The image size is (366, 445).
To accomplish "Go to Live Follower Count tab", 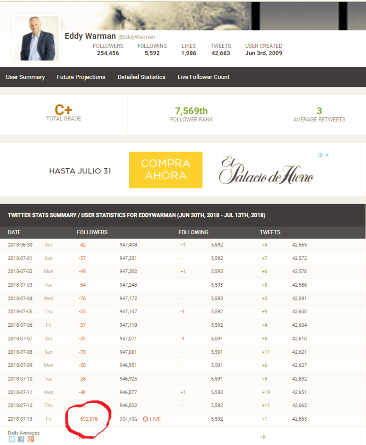I will pos(203,77).
